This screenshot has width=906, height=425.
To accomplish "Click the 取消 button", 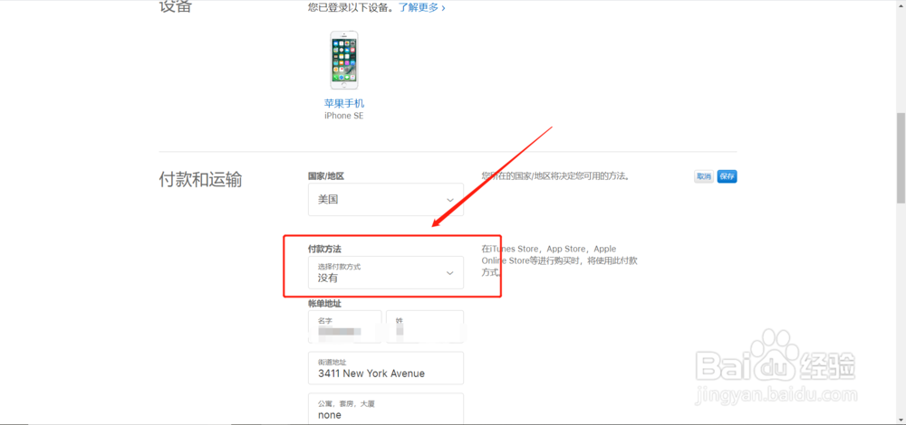I will [704, 176].
